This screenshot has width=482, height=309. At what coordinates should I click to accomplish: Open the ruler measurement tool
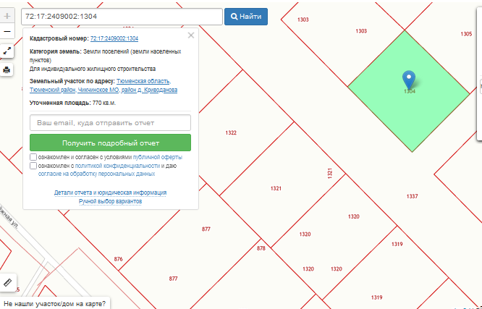click(8, 282)
